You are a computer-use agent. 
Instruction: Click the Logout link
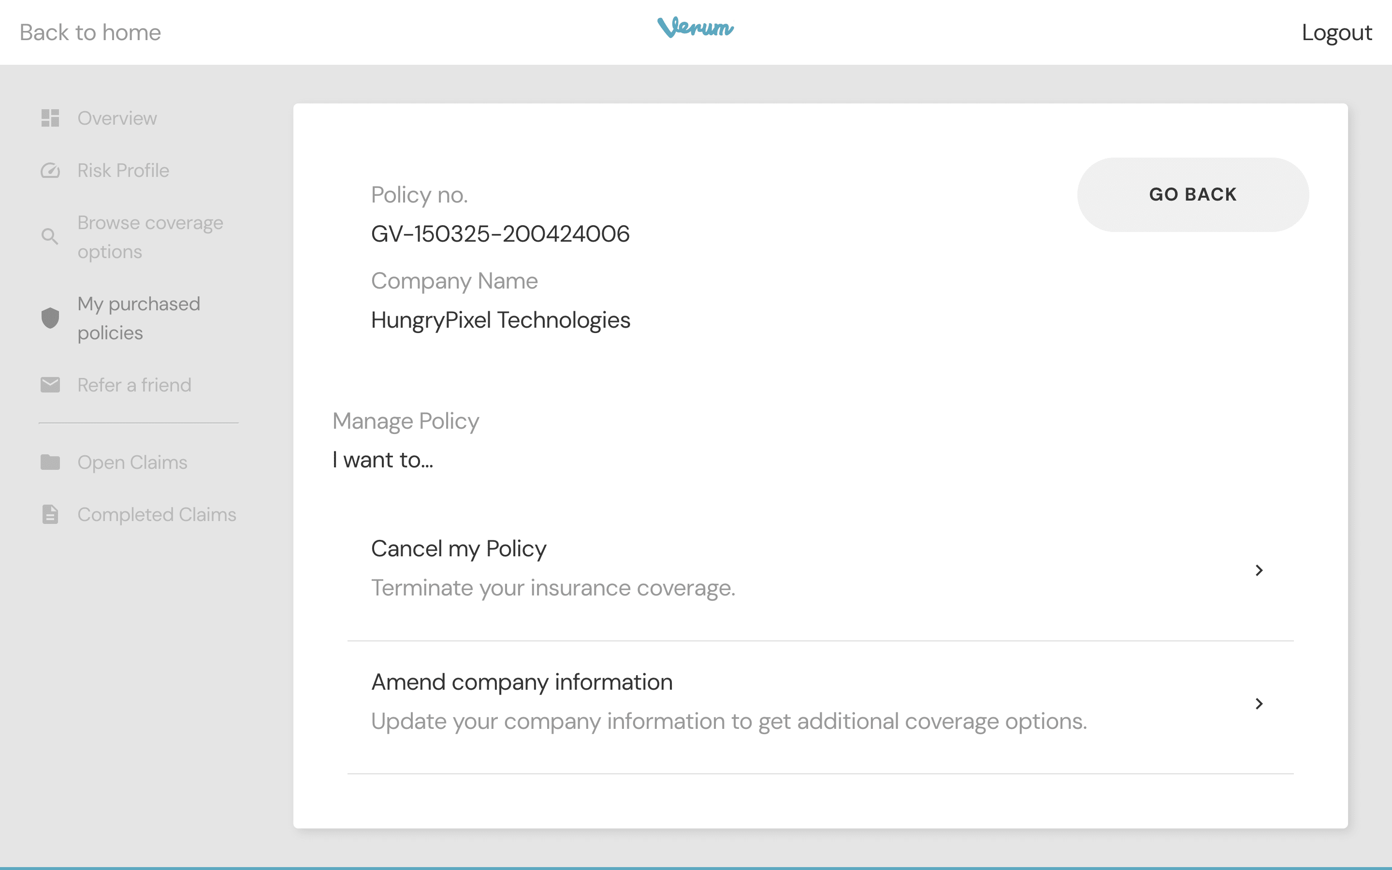(x=1336, y=33)
